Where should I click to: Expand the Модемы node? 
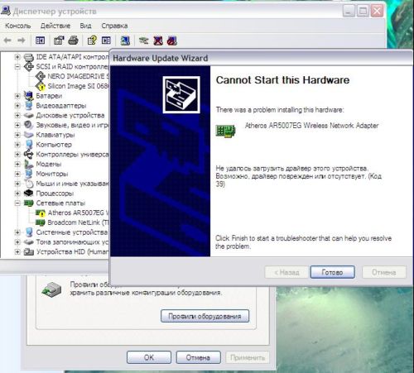[17, 164]
